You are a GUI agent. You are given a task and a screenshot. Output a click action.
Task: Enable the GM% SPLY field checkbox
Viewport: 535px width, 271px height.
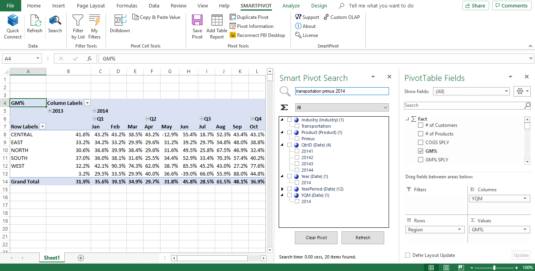pos(420,159)
